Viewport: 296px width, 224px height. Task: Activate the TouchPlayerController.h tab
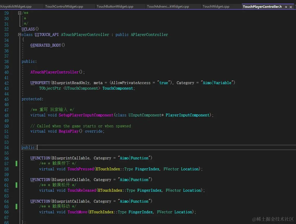[262, 7]
